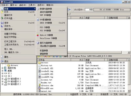The width and height of the screenshot is (131, 96).
Task: Click local path field D:\Program Files
Action: point(100,56)
